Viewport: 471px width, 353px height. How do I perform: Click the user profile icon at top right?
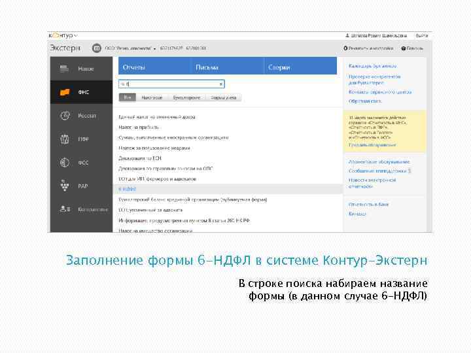coord(347,35)
